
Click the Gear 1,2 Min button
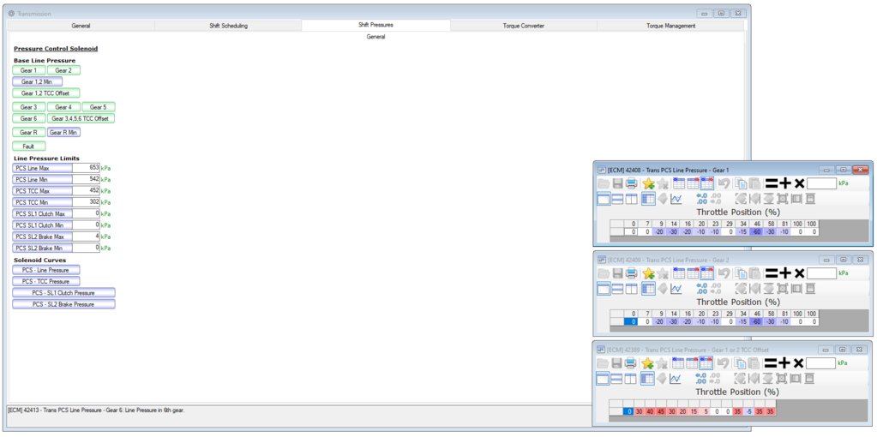click(x=37, y=81)
